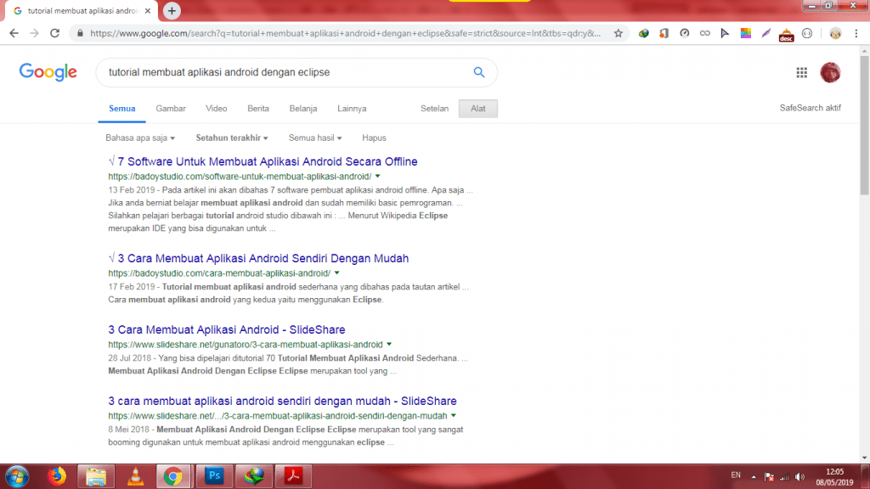Viewport: 870px width, 489px height.
Task: Open the Setelan settings menu
Action: tap(434, 109)
